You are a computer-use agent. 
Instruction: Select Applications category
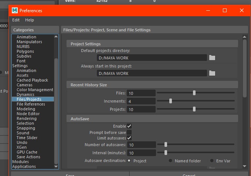pyautogui.click(x=24, y=166)
